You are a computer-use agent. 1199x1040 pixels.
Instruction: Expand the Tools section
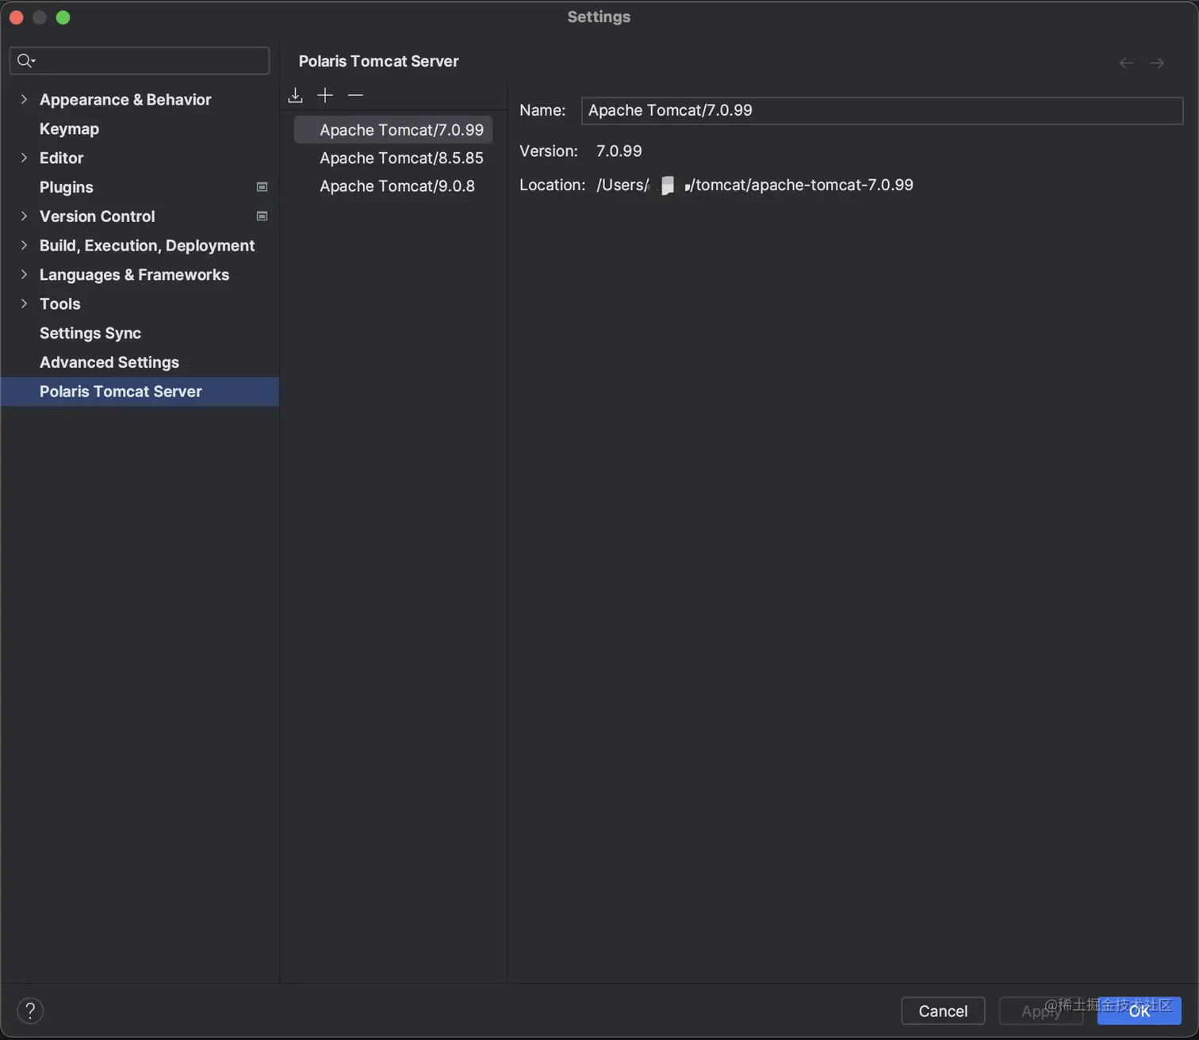tap(24, 304)
